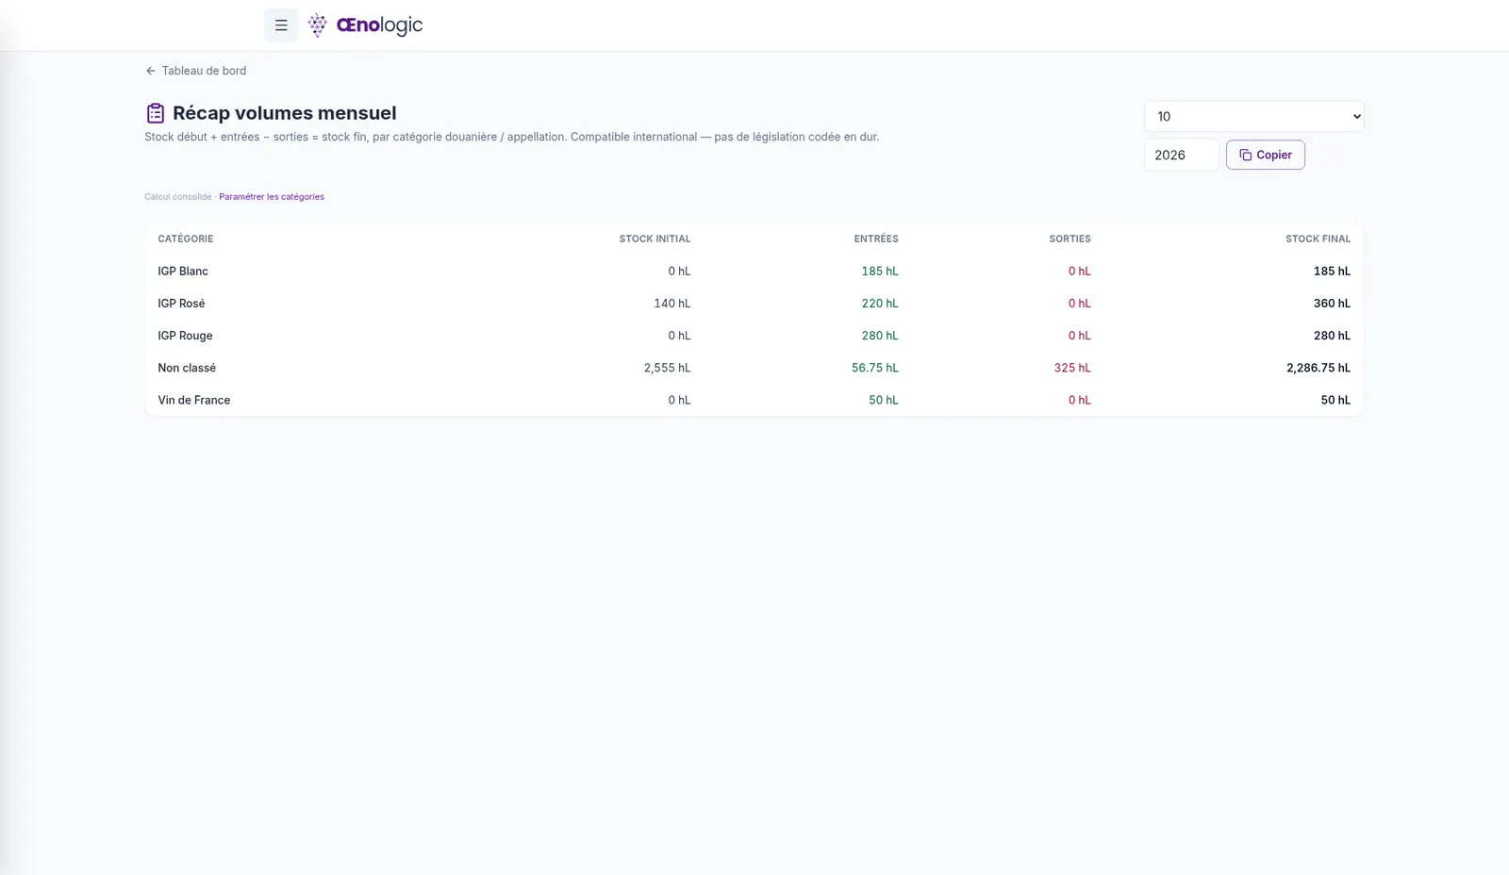This screenshot has width=1509, height=875.
Task: Select the IGP Rosé row label
Action: (x=181, y=303)
